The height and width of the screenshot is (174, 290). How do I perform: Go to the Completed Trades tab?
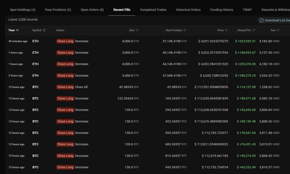pos(153,10)
